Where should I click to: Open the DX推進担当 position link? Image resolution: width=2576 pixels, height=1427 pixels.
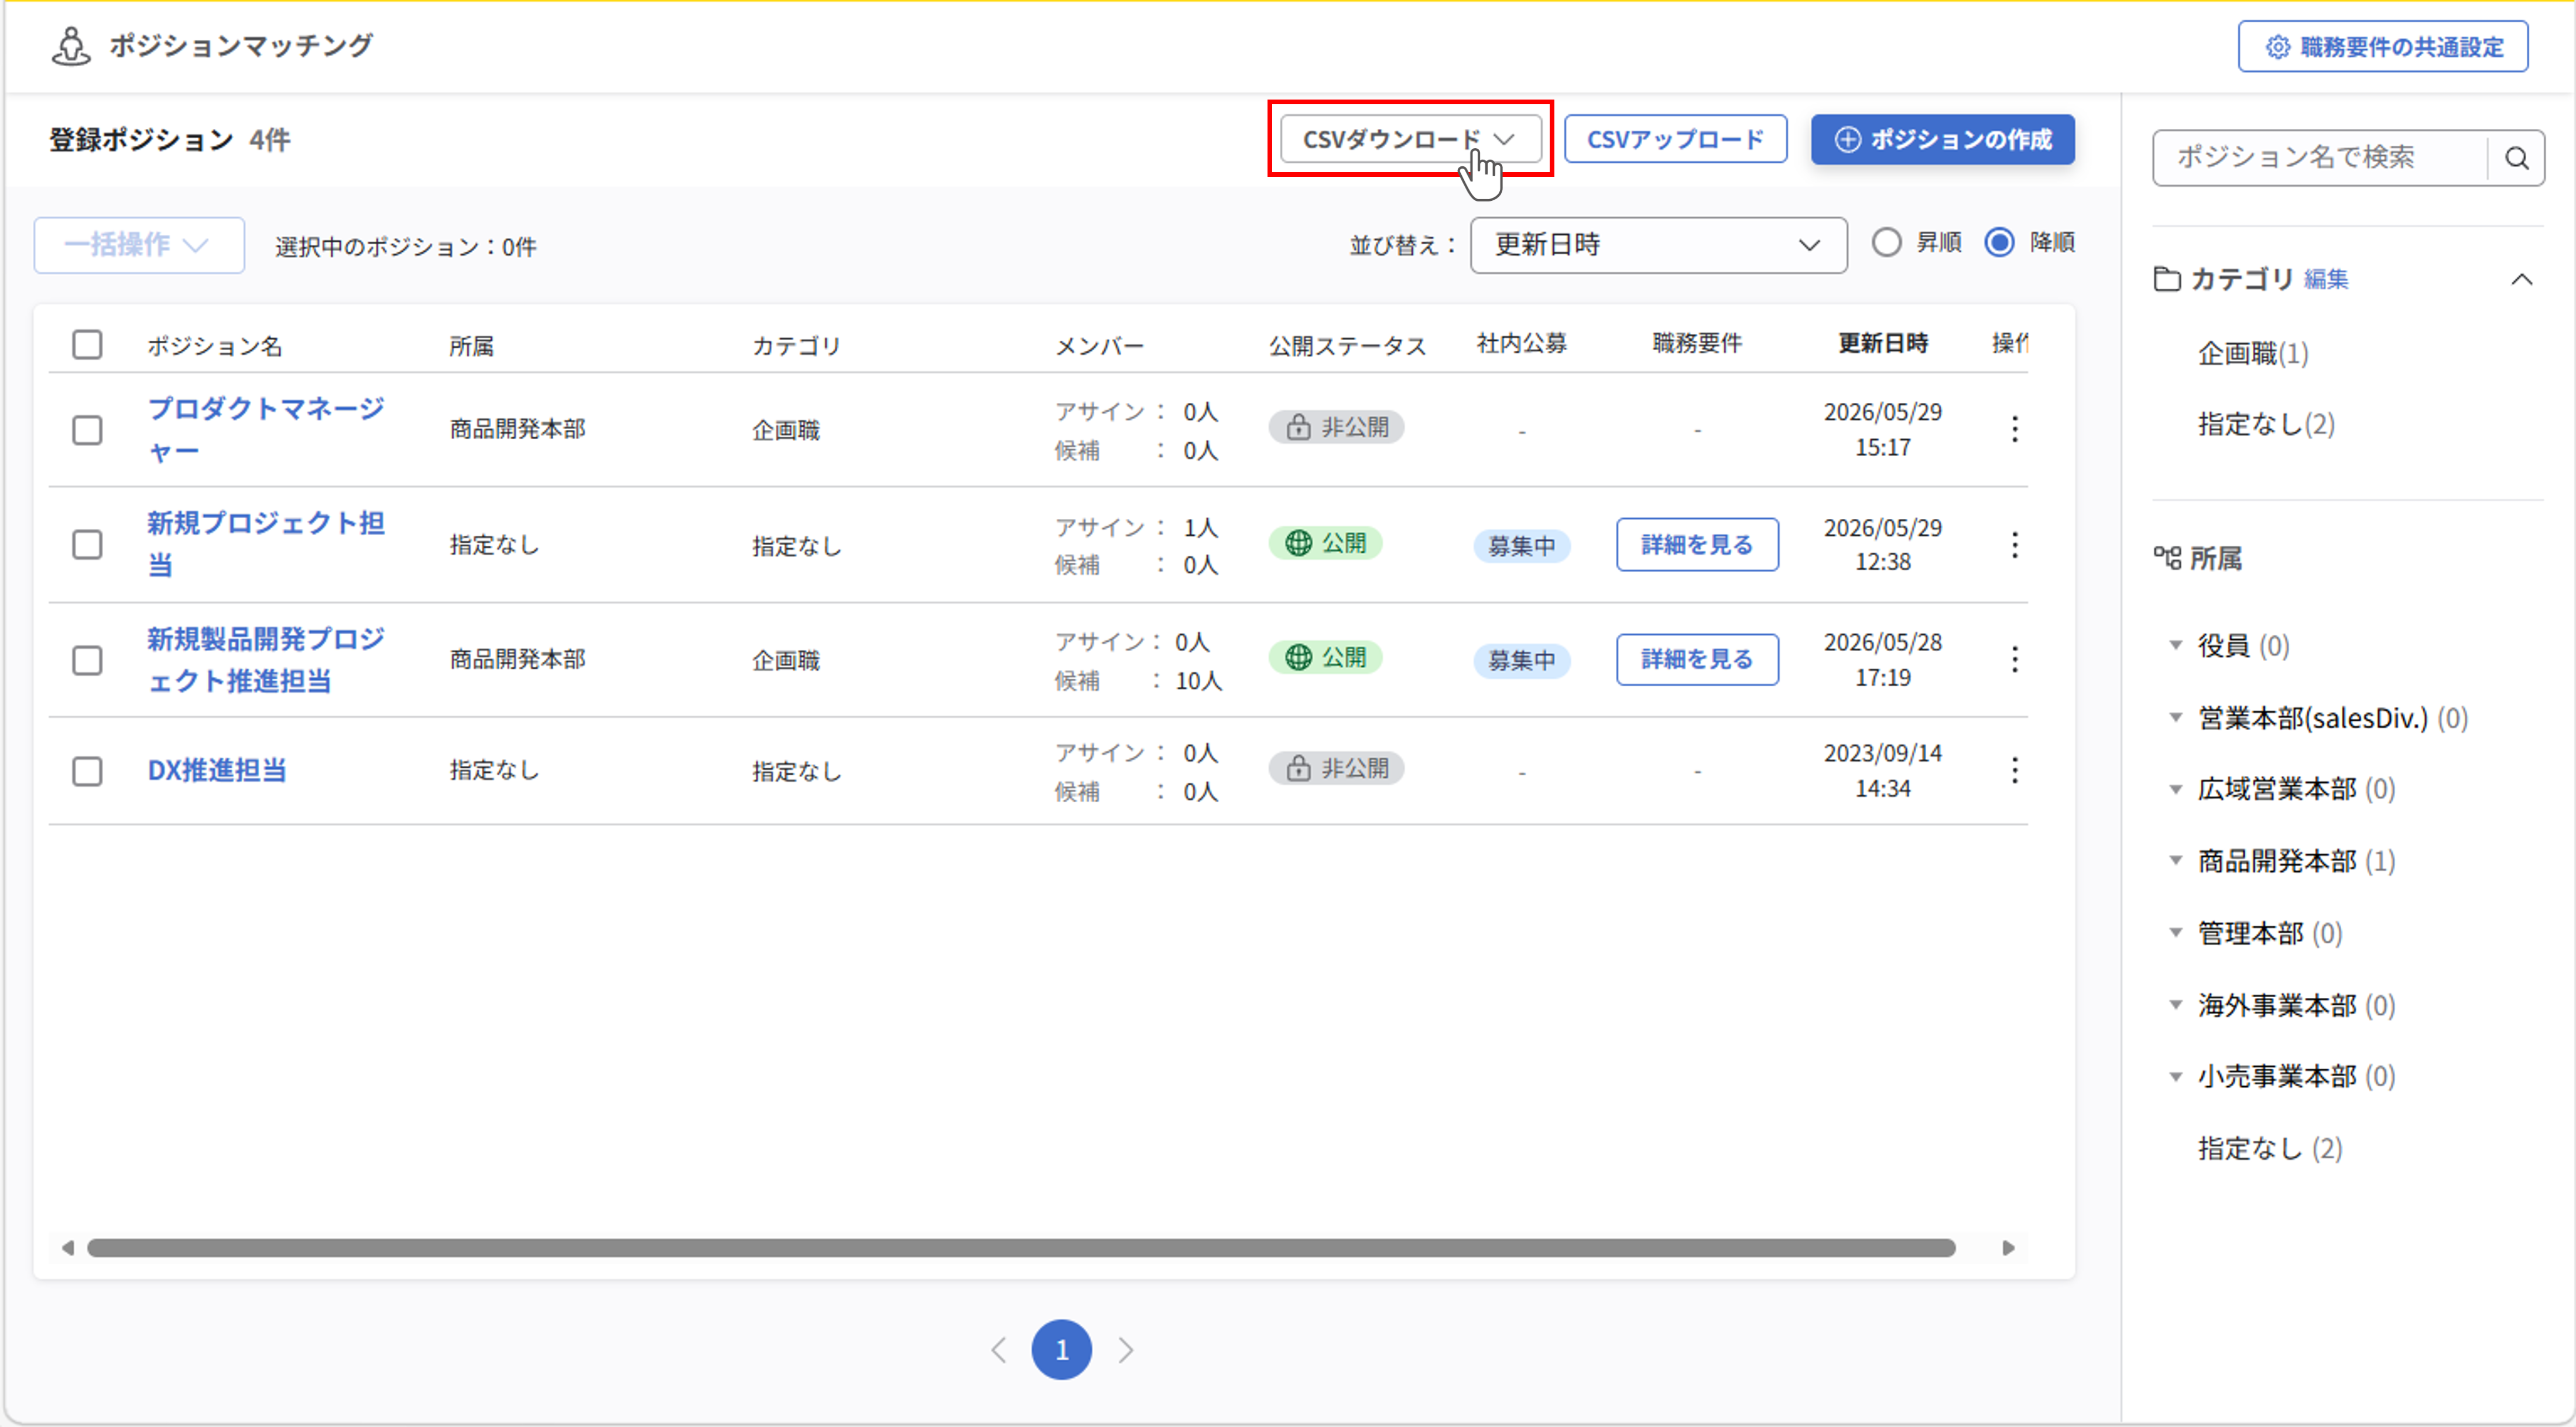pyautogui.click(x=216, y=770)
